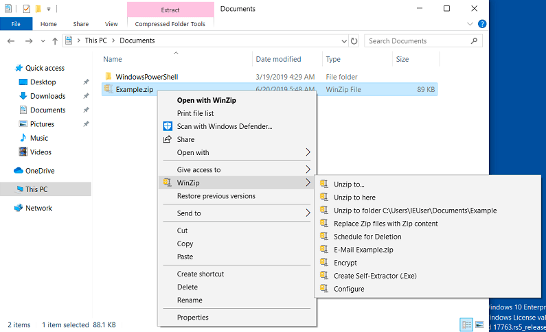Choose Unzip to here option
The width and height of the screenshot is (546, 332).
pos(354,198)
